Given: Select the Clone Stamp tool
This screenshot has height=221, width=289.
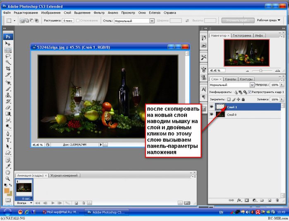Looking at the screenshot, I should (x=8, y=95).
